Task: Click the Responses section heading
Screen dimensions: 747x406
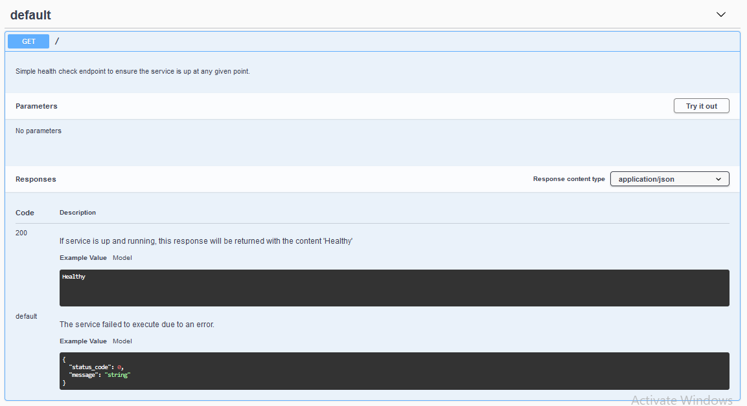Action: click(36, 179)
